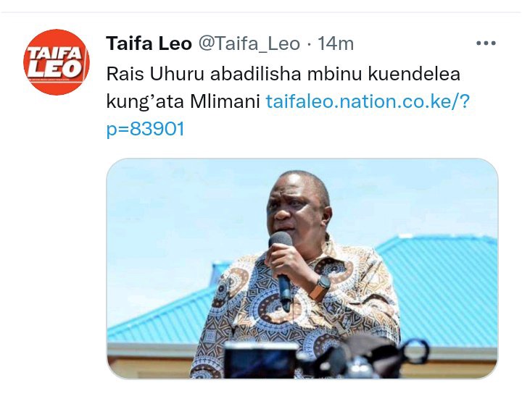Image resolution: width=522 pixels, height=396 pixels.
Task: Click the word 'kuendelea' in the tweet
Action: pos(414,74)
